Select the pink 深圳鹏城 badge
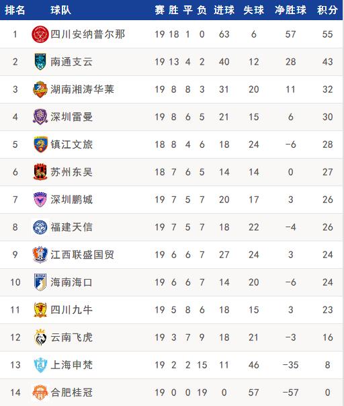The height and width of the screenshot is (406, 344). coord(40,200)
